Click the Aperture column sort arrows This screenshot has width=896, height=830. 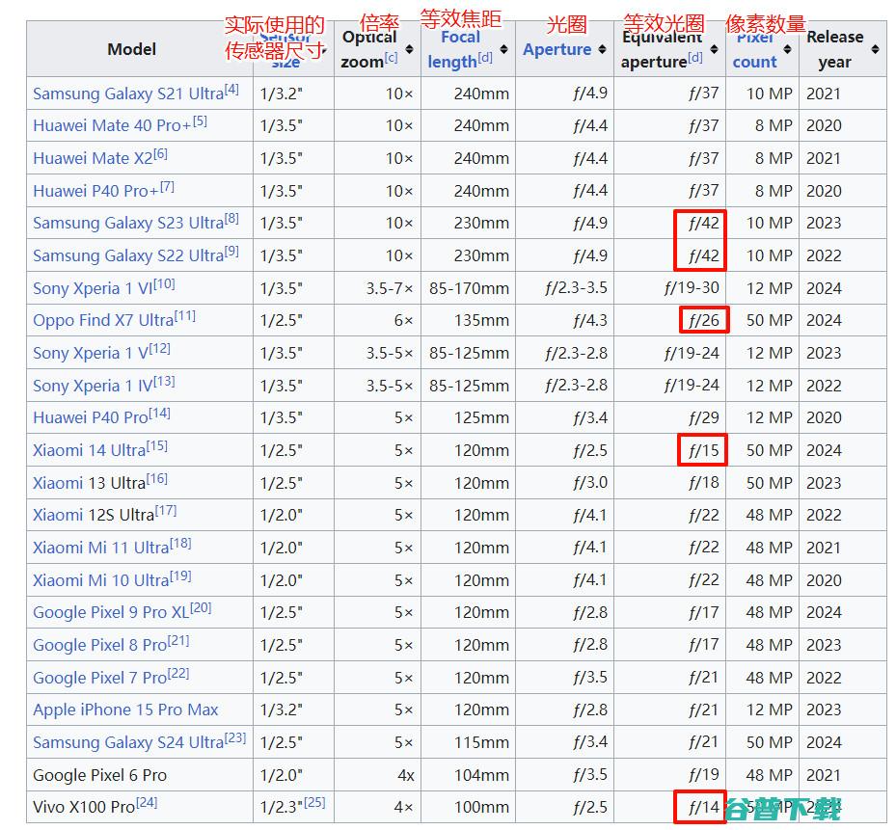click(x=602, y=50)
